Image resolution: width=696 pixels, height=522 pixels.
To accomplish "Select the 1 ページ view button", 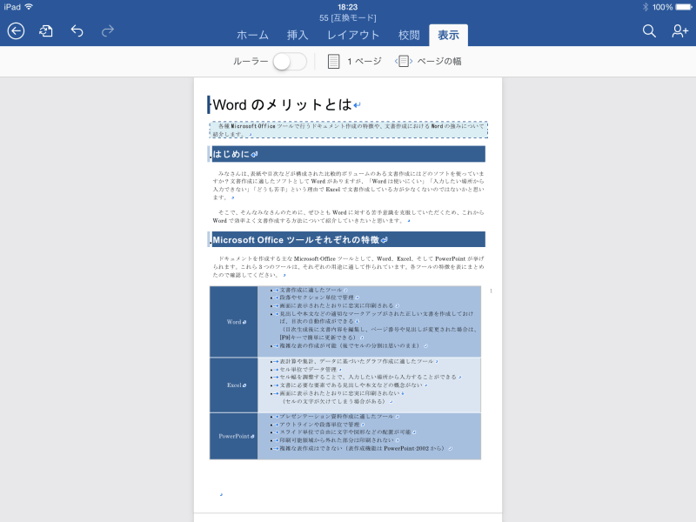I will (355, 61).
